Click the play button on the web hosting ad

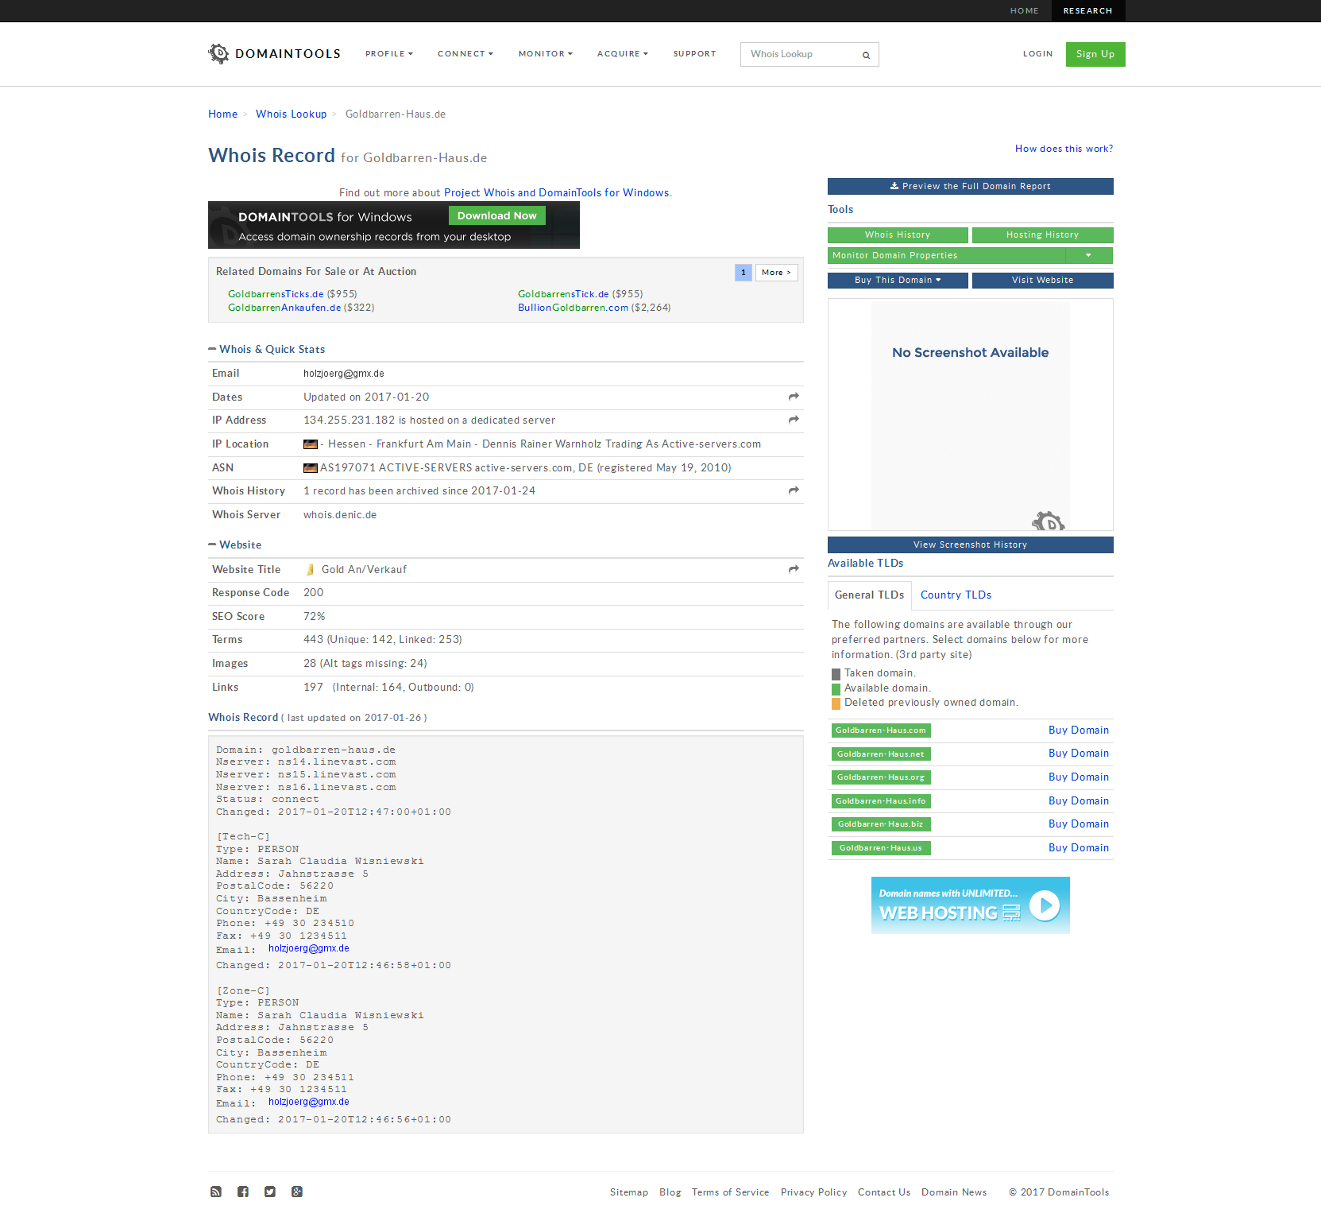(1045, 905)
